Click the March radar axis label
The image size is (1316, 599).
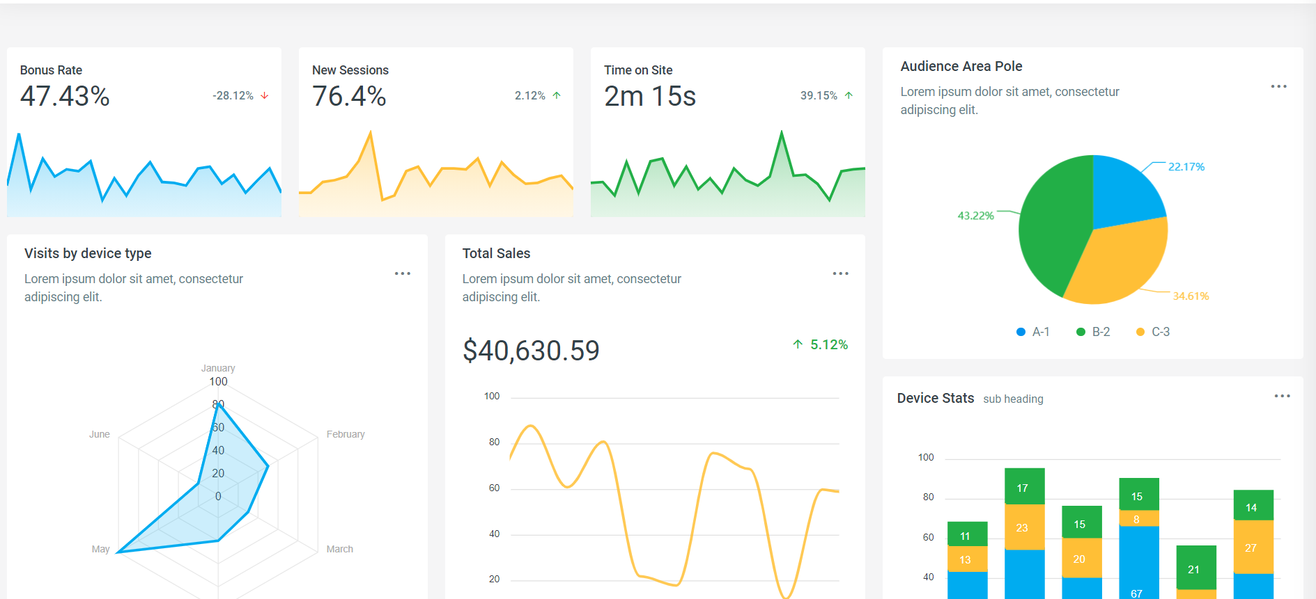coord(339,549)
